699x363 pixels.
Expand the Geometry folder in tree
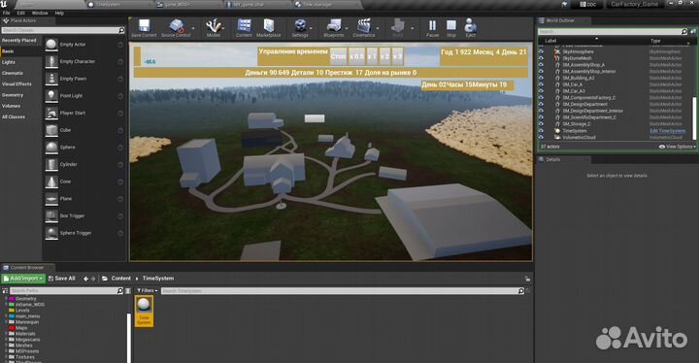pyautogui.click(x=6, y=299)
